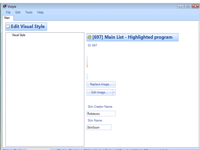Click the Skin Creator Name: label
Screen dimensions: 200x150
[100, 107]
